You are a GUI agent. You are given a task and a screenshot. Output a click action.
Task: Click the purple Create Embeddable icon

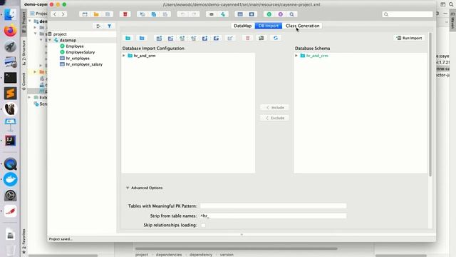(280, 14)
